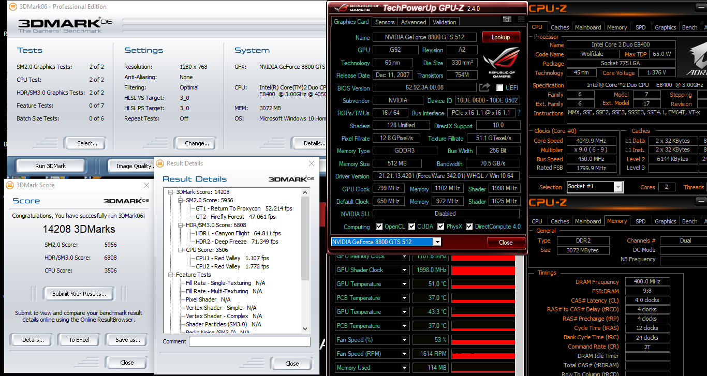Image resolution: width=707 pixels, height=376 pixels.
Task: Click the scroll down arrow in Result Details
Action: 305,328
